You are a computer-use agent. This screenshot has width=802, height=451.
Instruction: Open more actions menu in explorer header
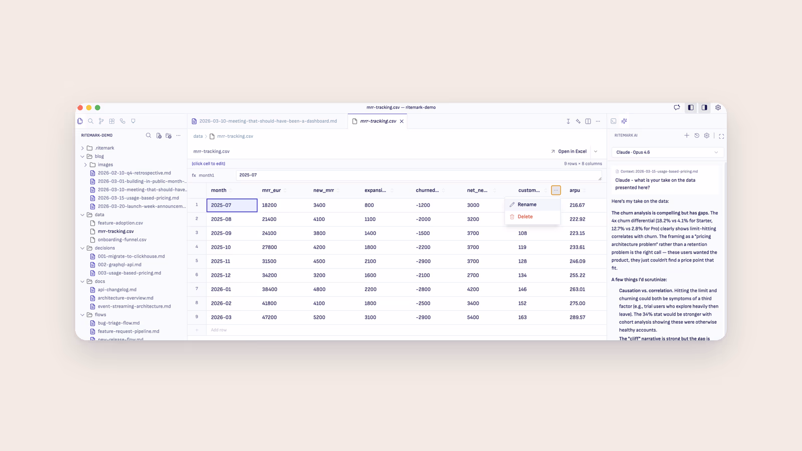(x=178, y=135)
